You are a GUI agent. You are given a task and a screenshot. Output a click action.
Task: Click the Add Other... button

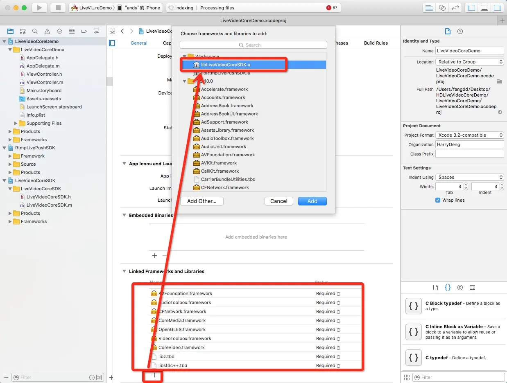[x=201, y=201]
